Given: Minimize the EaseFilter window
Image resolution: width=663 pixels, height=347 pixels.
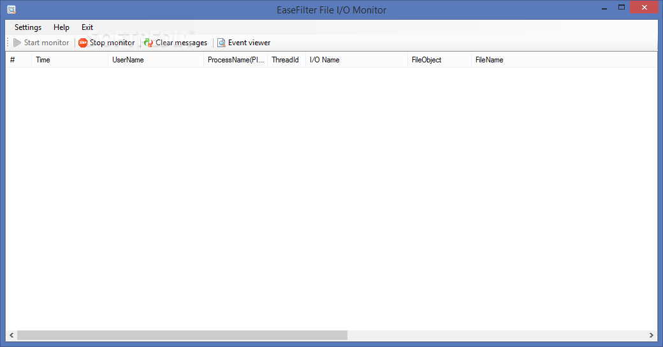Looking at the screenshot, I should [604, 8].
